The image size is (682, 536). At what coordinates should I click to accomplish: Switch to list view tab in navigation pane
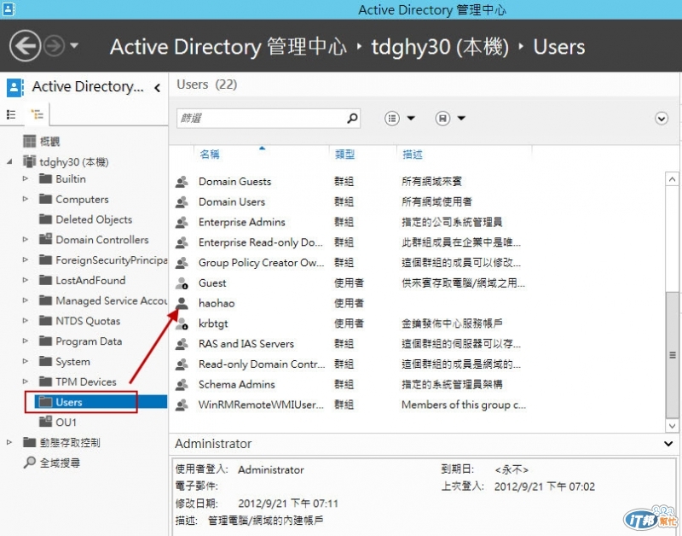(x=11, y=114)
